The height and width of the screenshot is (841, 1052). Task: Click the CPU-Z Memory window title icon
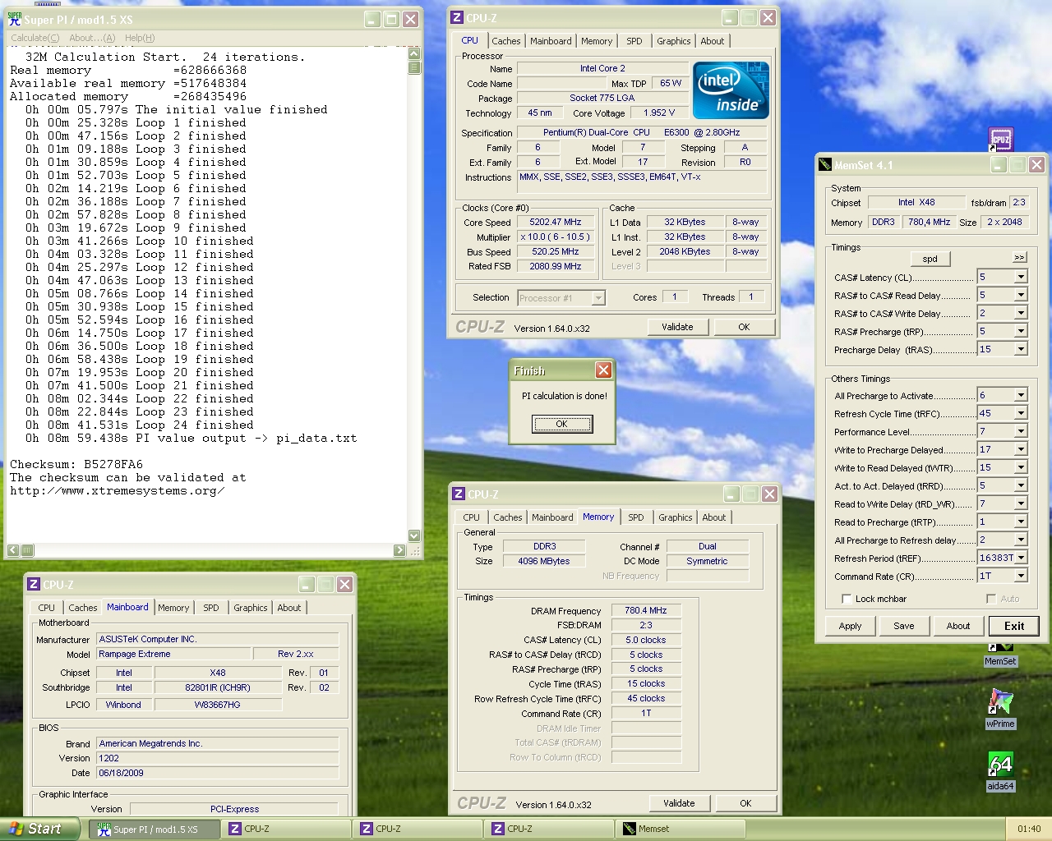459,494
